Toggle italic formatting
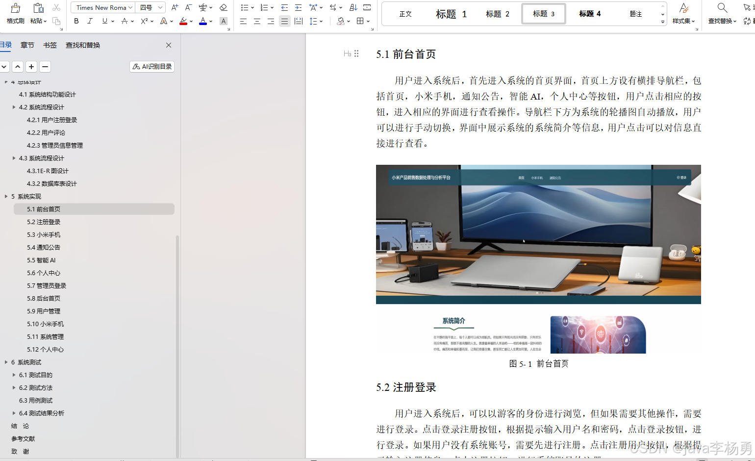This screenshot has height=461, width=755. pyautogui.click(x=90, y=21)
